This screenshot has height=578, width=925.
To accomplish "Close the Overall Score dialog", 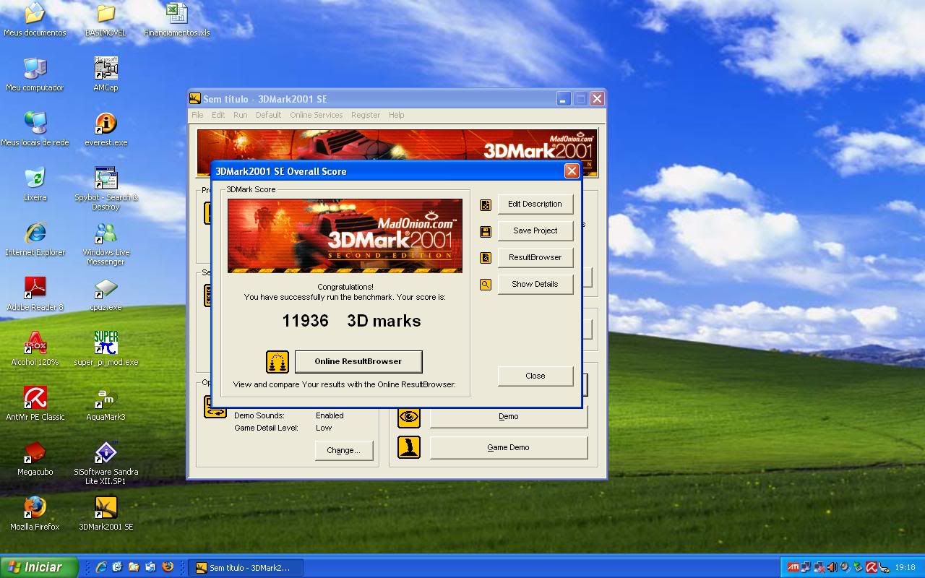I will 572,171.
